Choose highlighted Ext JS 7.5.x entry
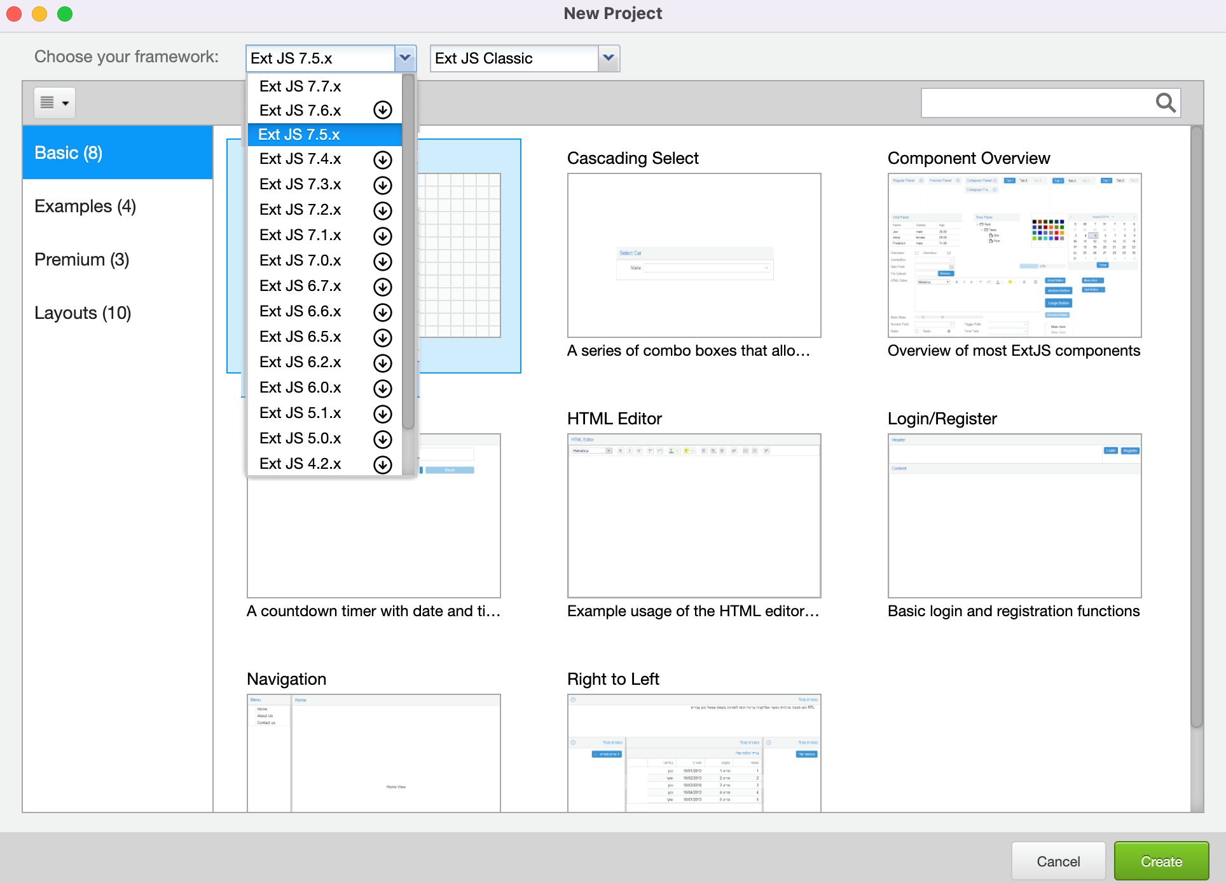Viewport: 1226px width, 883px height. [324, 135]
